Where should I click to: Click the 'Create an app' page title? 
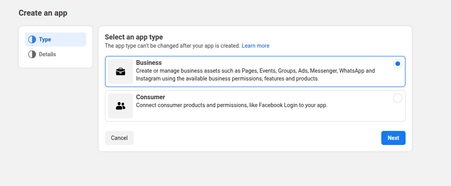tap(43, 13)
